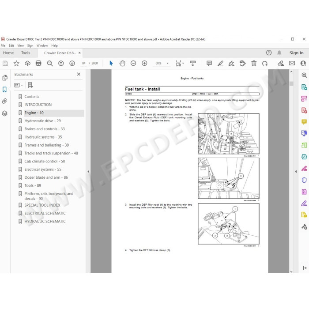Select the arrow selection tool
309x309 pixels.
pyautogui.click(x=111, y=63)
